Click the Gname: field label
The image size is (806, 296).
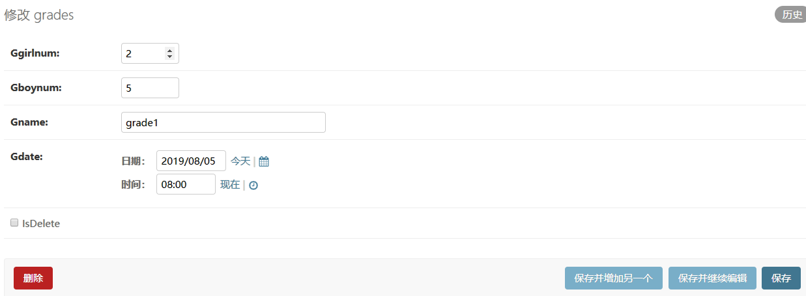29,122
